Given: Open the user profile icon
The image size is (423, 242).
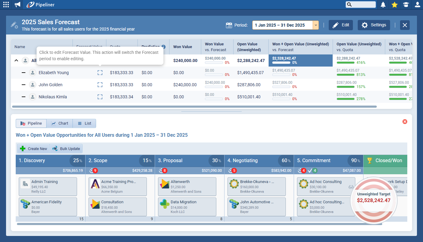Looking at the screenshot, I should click(417, 5).
